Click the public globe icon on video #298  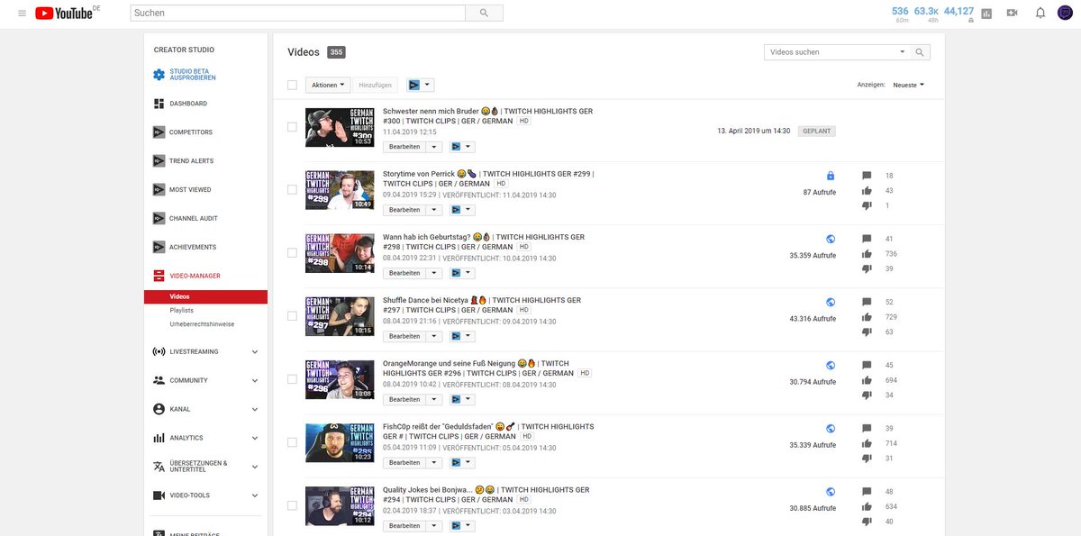pyautogui.click(x=831, y=239)
